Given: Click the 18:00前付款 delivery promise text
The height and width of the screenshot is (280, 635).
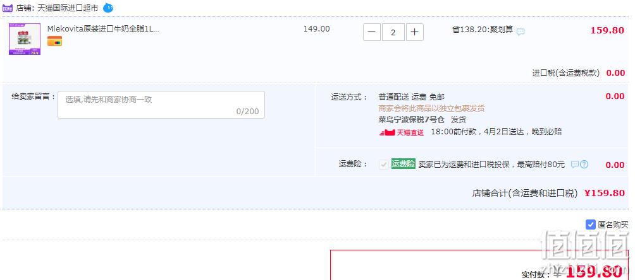Looking at the screenshot, I should coord(496,132).
